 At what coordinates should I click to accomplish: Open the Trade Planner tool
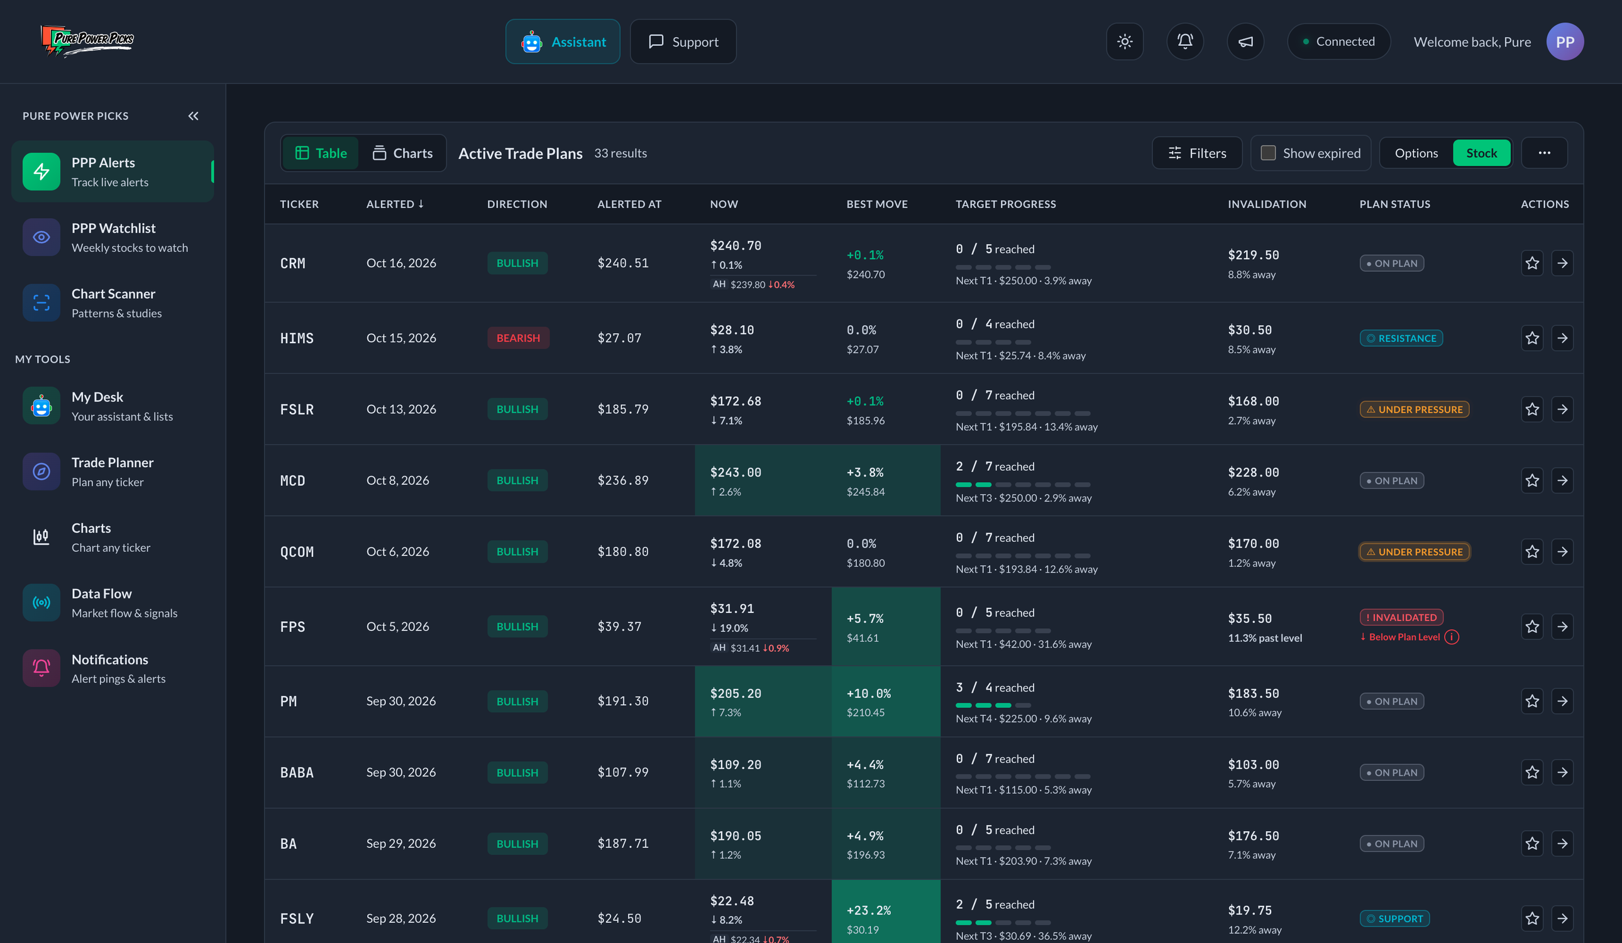(x=113, y=471)
